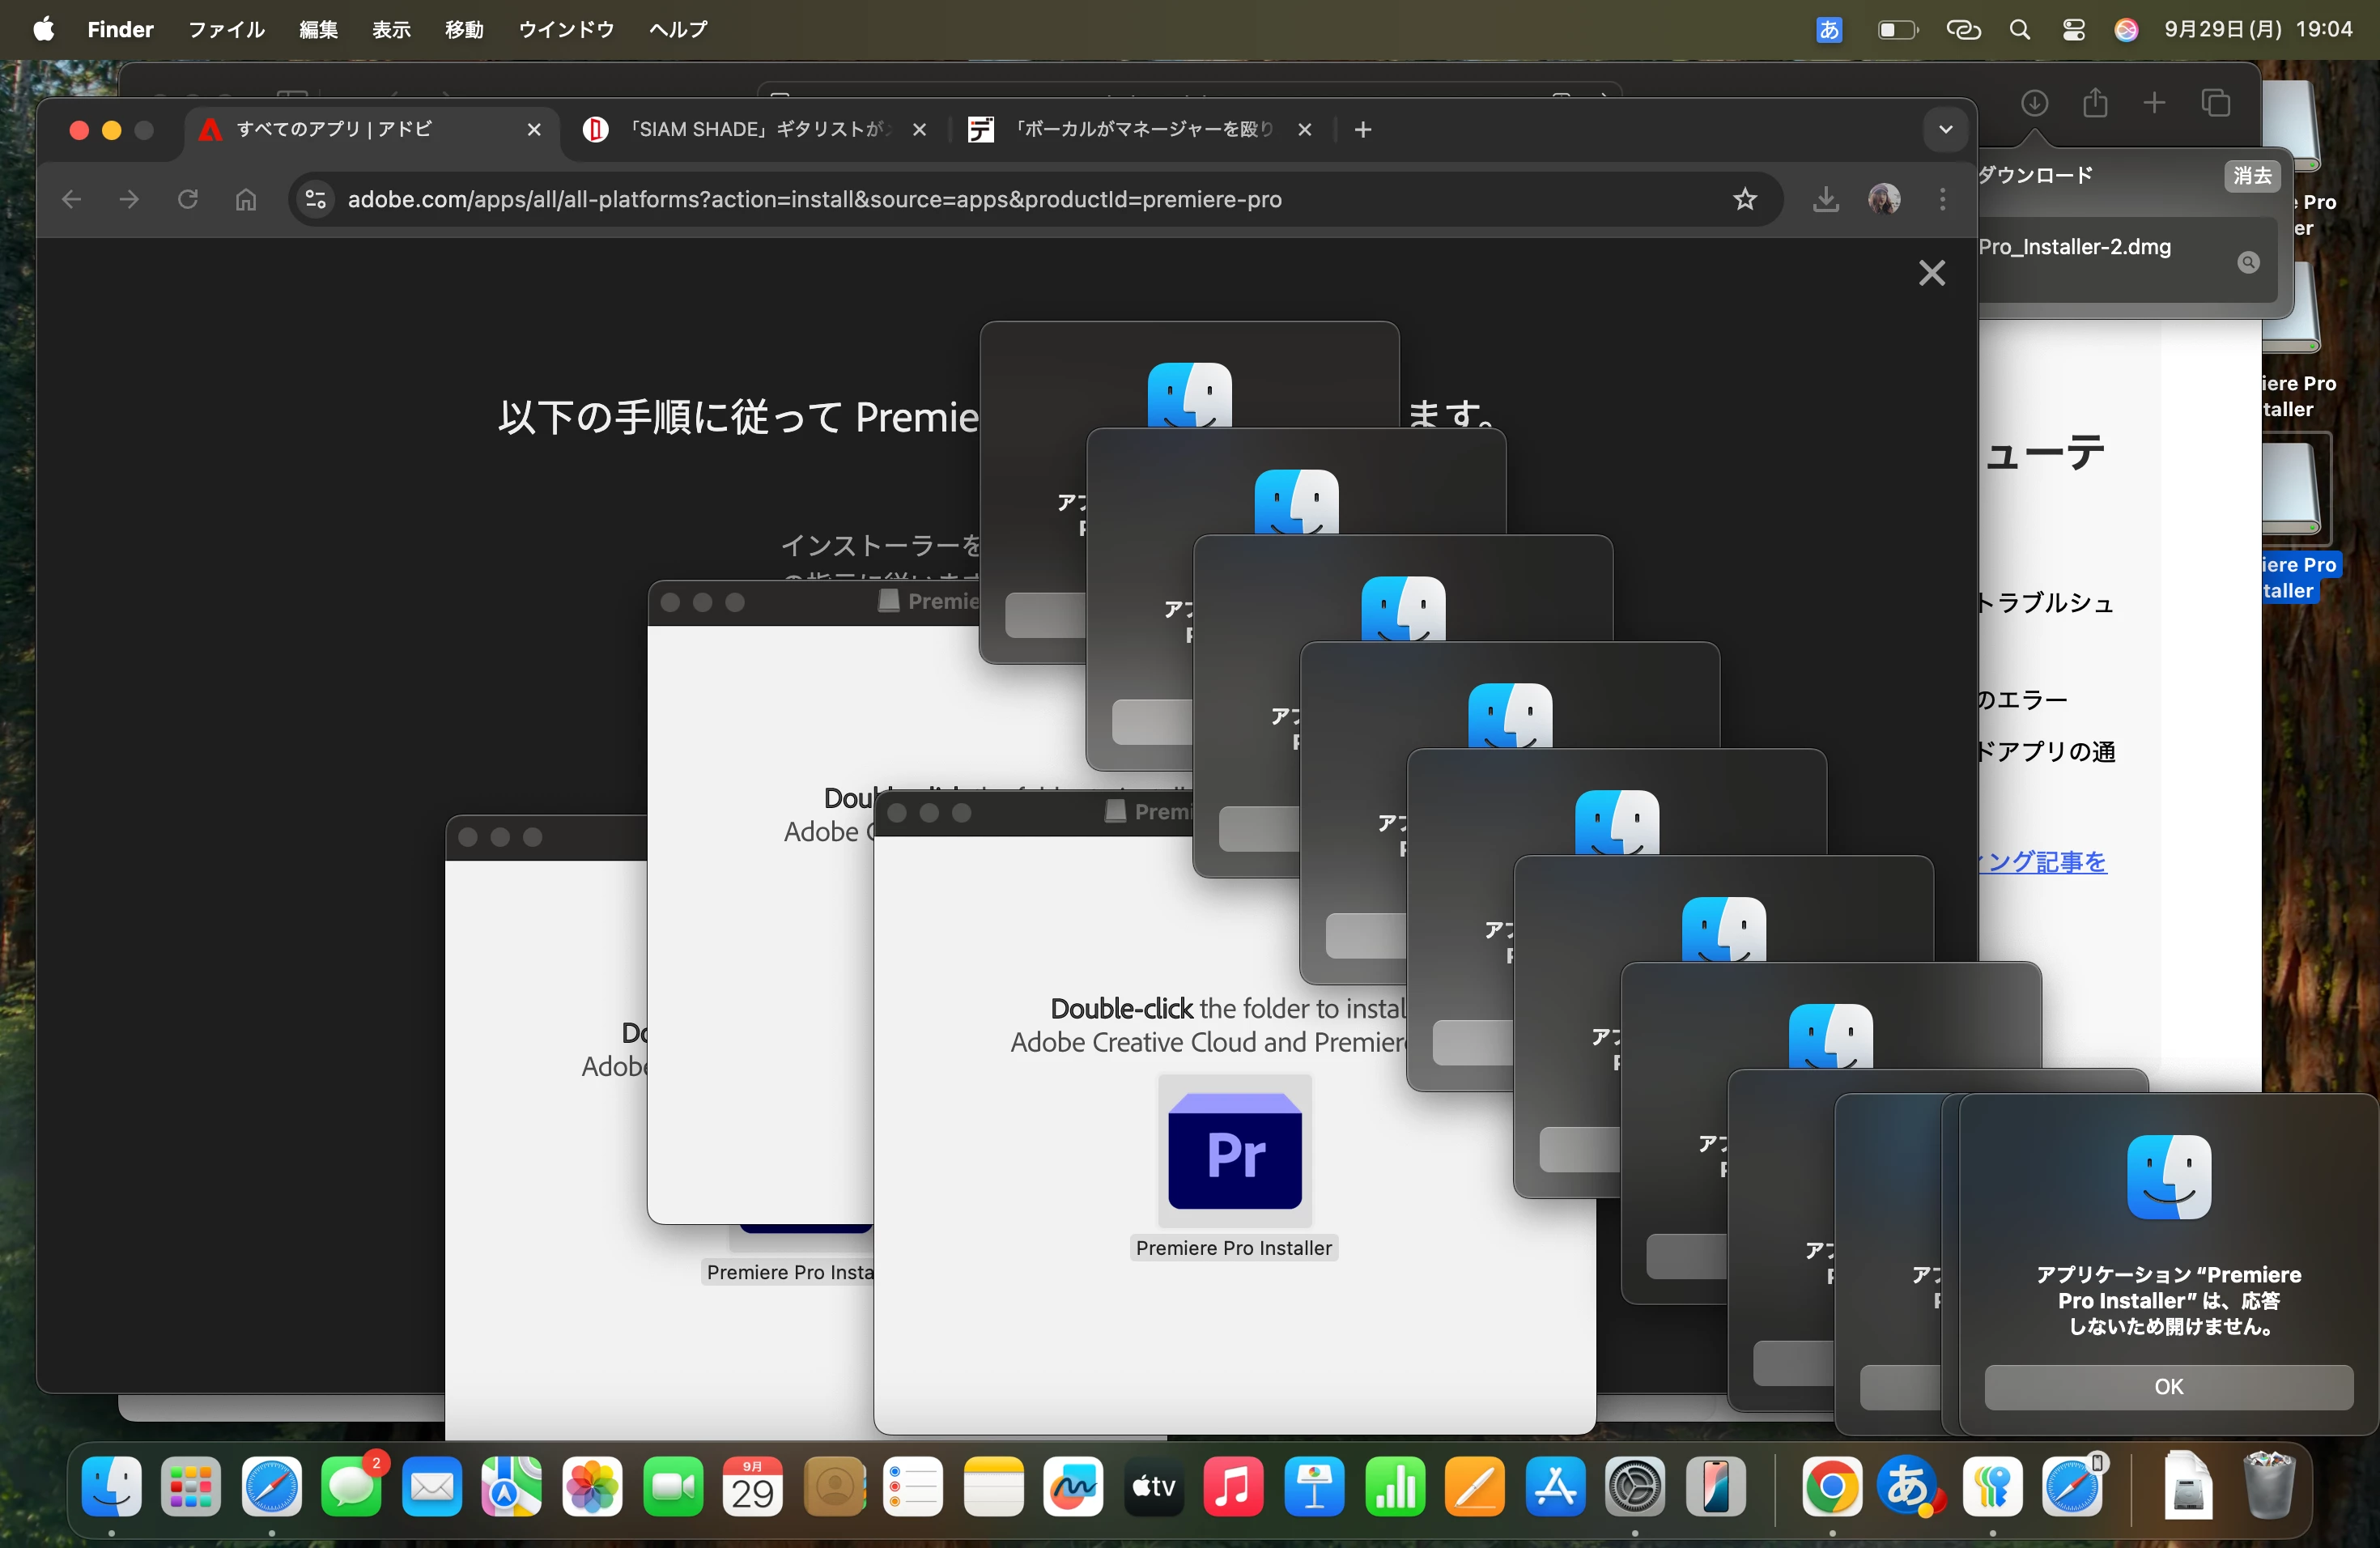Open the site information icon in address bar
This screenshot has height=1548, width=2380.
[315, 199]
